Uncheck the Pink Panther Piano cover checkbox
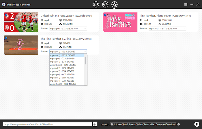The width and height of the screenshot is (202, 129). pyautogui.click(x=105, y=14)
